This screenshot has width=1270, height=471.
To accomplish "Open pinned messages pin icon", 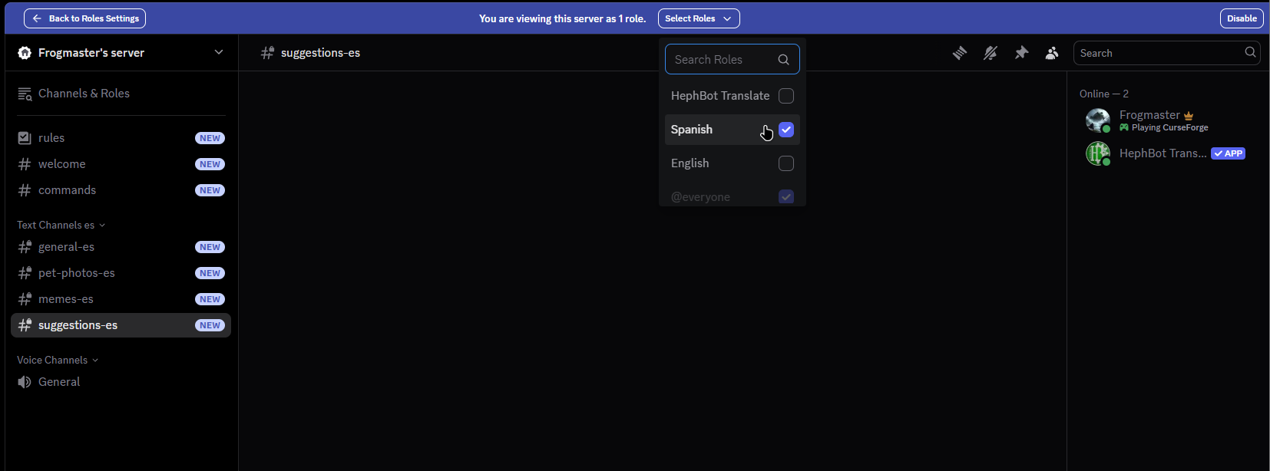I will (x=1021, y=53).
